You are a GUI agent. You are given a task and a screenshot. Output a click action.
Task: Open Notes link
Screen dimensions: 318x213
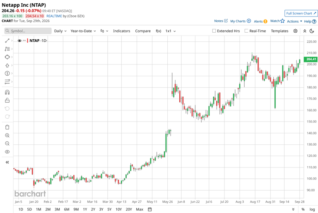[221, 21]
